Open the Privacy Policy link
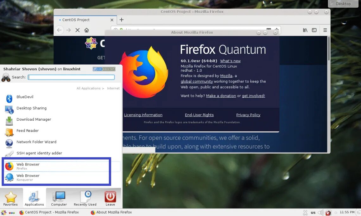361x216 pixels. 248,115
